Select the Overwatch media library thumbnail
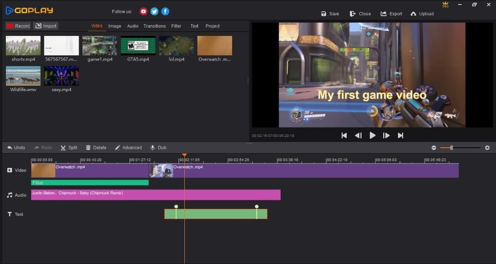The width and height of the screenshot is (496, 264). pos(215,45)
